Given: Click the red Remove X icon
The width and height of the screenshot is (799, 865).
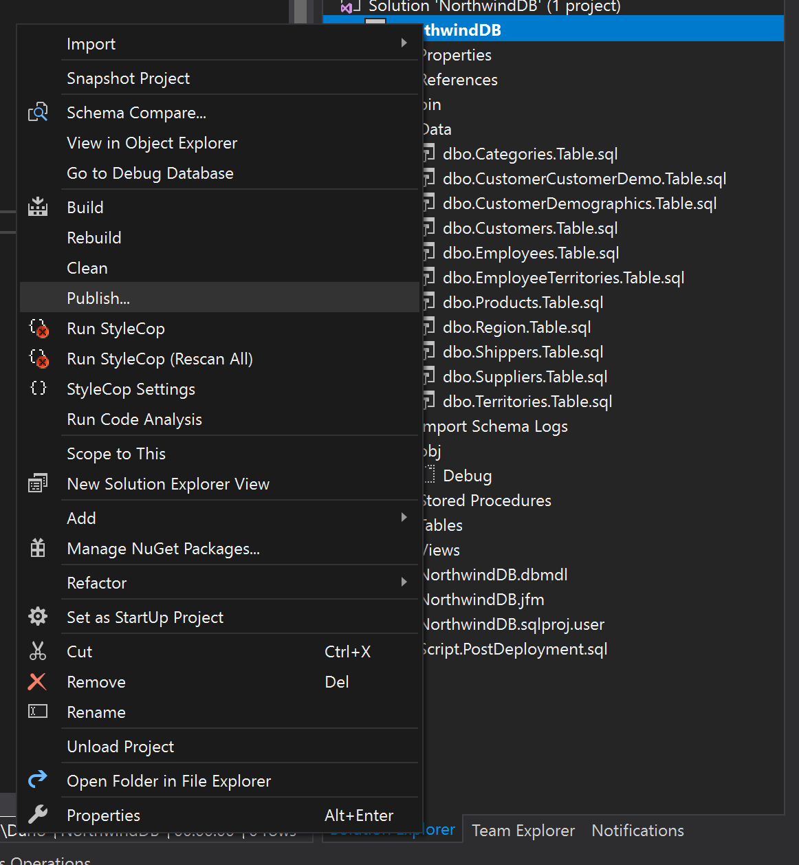Looking at the screenshot, I should pos(37,681).
